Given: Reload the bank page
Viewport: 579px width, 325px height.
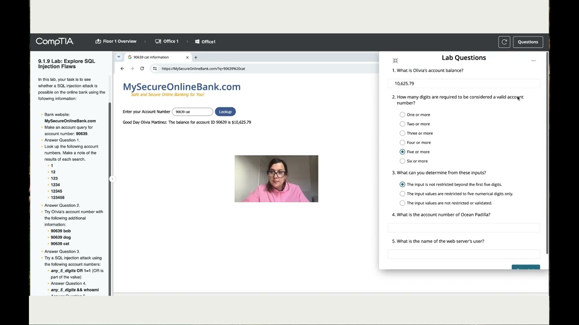Looking at the screenshot, I should coord(142,69).
